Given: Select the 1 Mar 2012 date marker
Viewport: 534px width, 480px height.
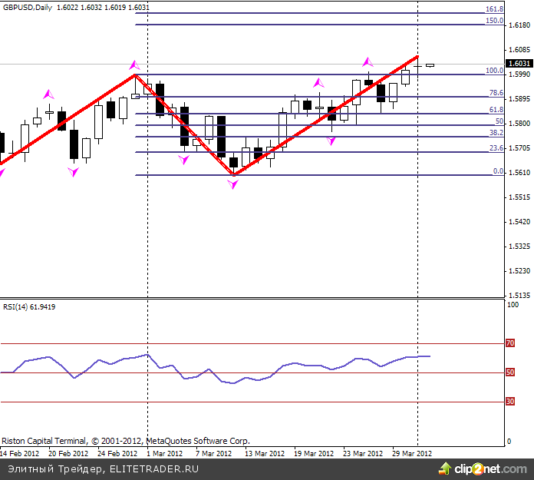Looking at the screenshot, I should [164, 453].
